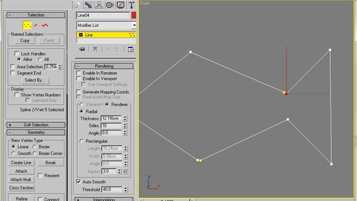Click the Attach Mult. button
Viewport: 357px width, 201px height.
(21, 180)
